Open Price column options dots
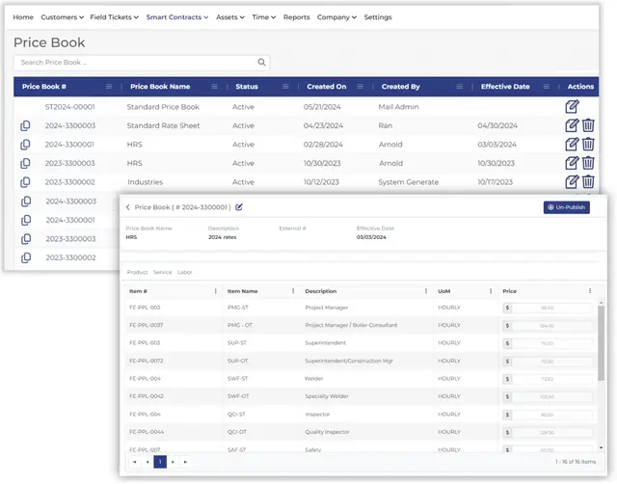This screenshot has width=617, height=484. pyautogui.click(x=590, y=291)
